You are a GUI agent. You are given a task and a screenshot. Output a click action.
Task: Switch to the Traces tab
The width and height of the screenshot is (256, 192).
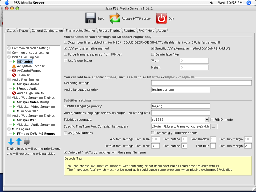pyautogui.click(x=23, y=30)
